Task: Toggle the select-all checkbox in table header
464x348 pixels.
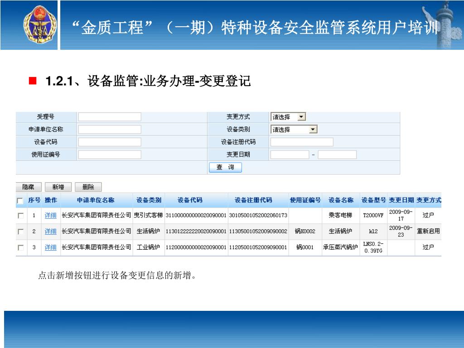Action: (20, 201)
